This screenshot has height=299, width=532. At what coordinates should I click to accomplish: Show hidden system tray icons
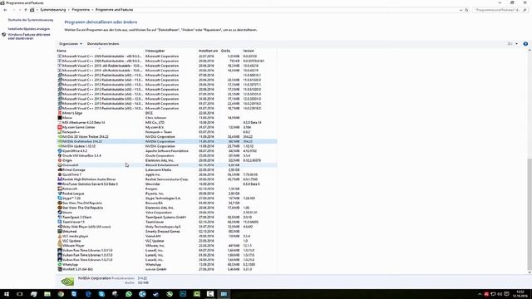coord(480,294)
